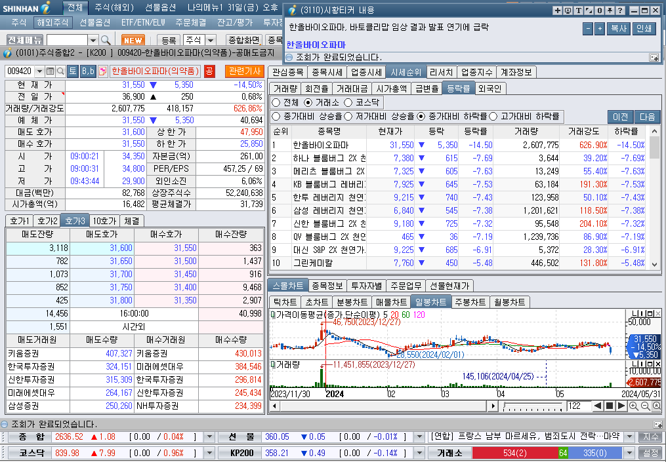
Task: Open the 선물옵션 top menu
Action: (160, 7)
